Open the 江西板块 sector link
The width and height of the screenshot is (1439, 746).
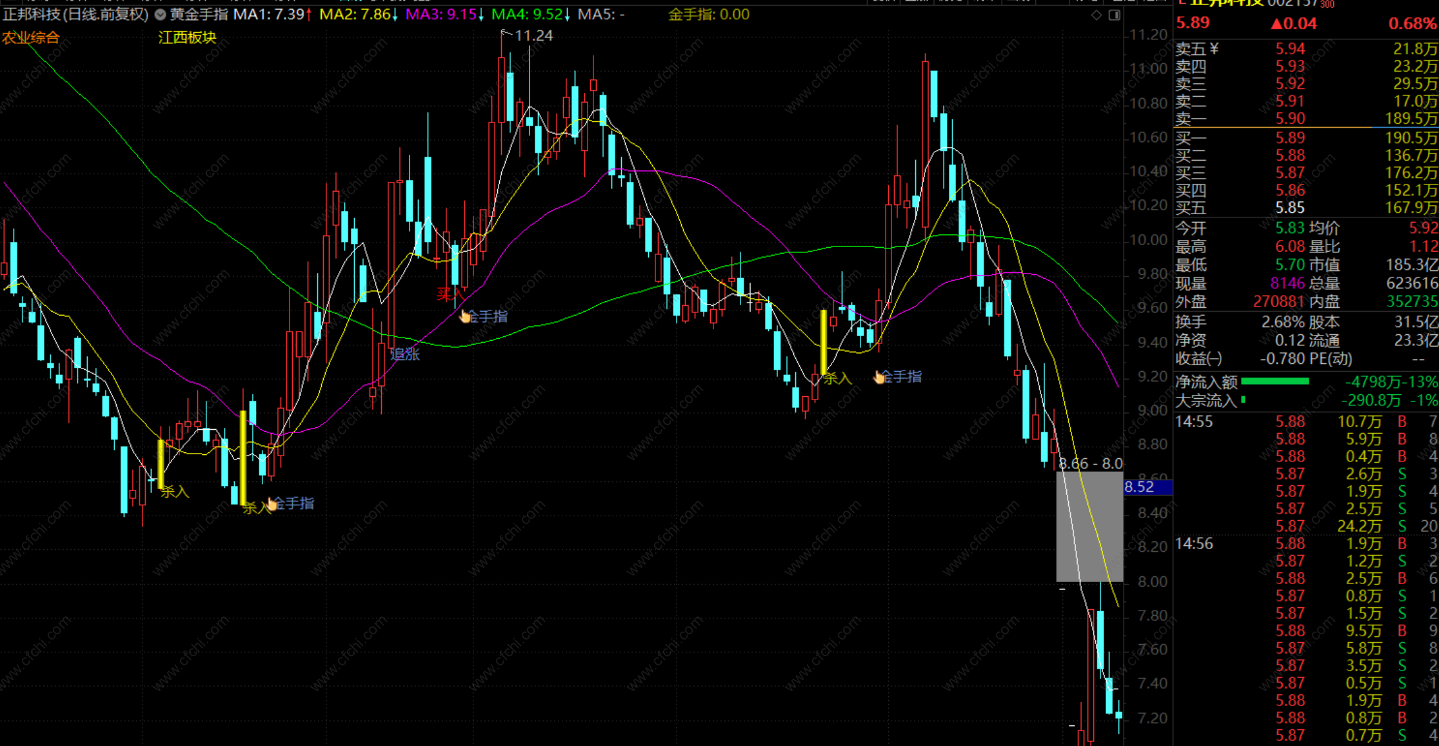[x=187, y=37]
